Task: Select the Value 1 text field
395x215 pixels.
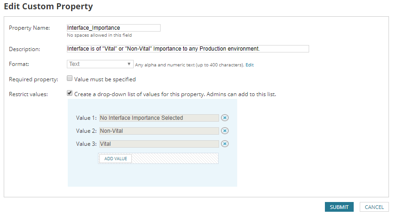Action: tap(159, 118)
